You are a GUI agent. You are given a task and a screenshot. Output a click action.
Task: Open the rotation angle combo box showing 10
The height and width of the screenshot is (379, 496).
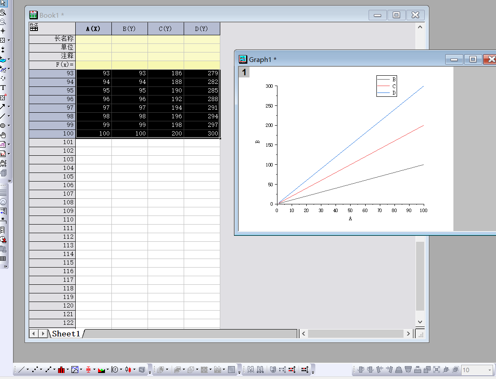pos(478,370)
